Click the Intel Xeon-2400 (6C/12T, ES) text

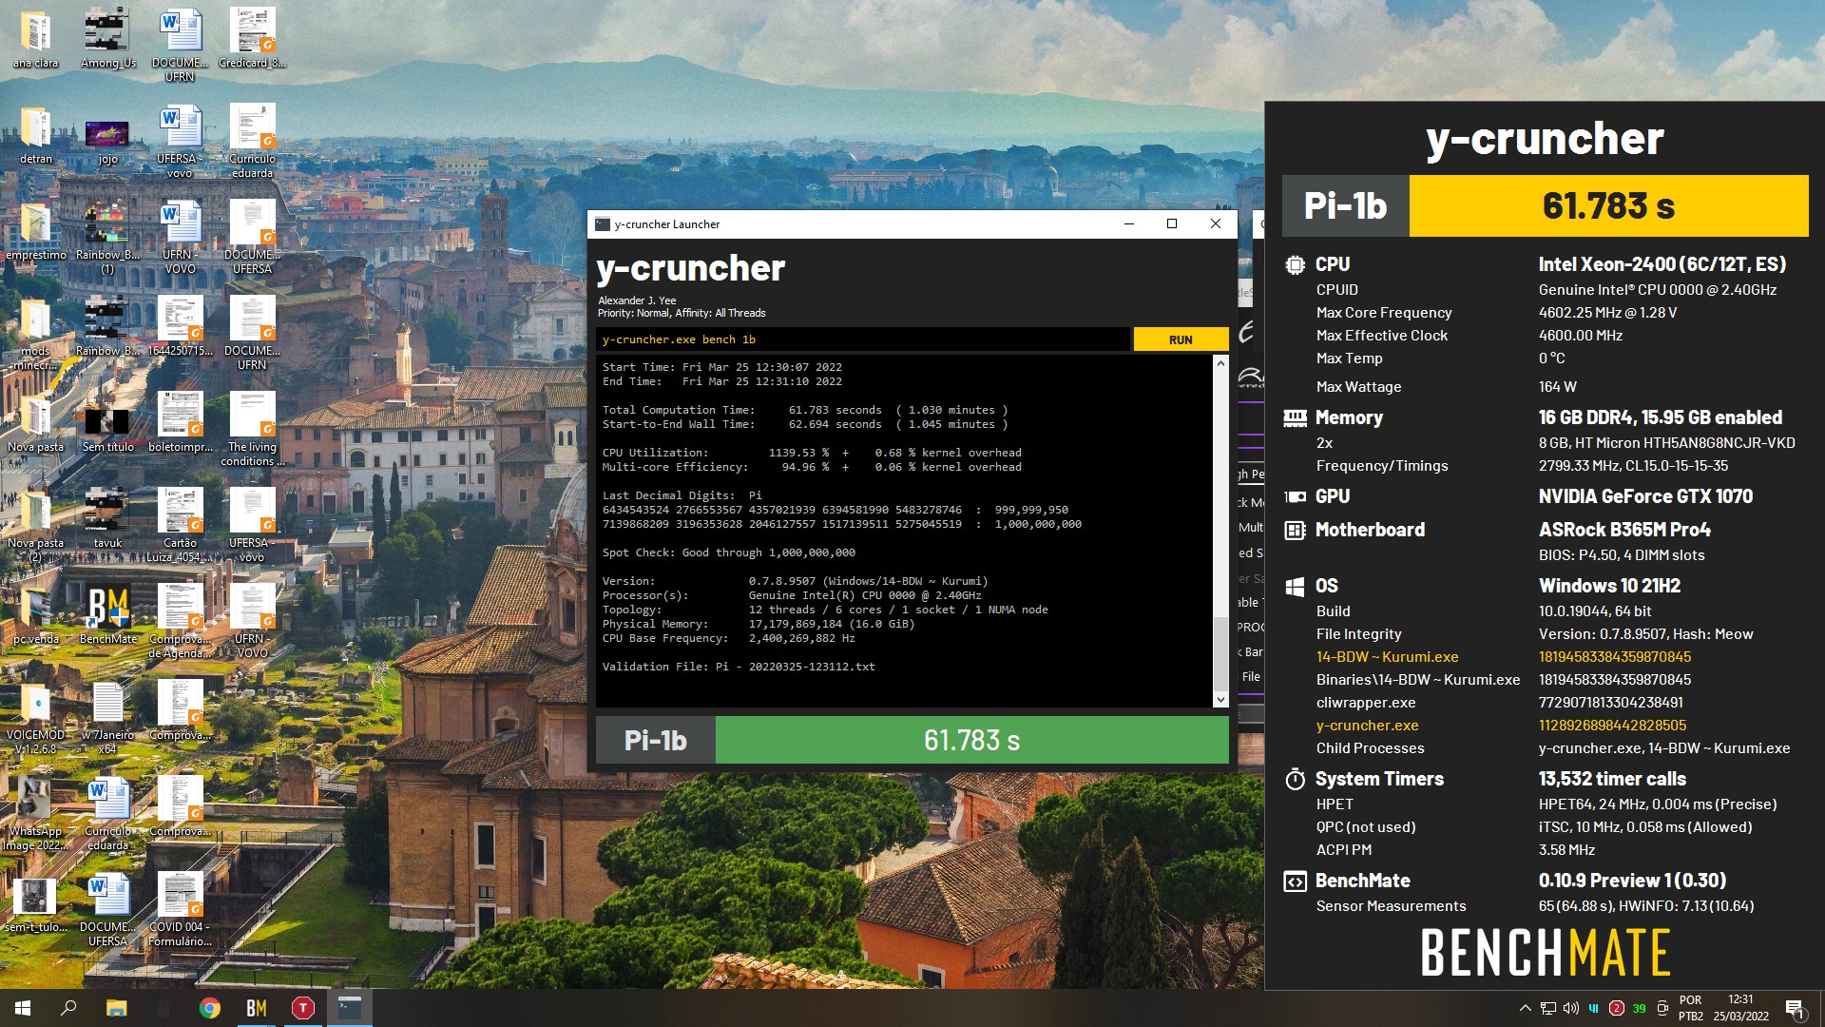(1662, 264)
